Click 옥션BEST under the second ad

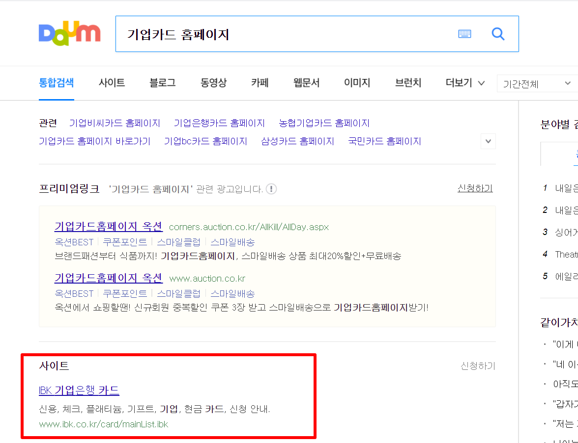74,293
